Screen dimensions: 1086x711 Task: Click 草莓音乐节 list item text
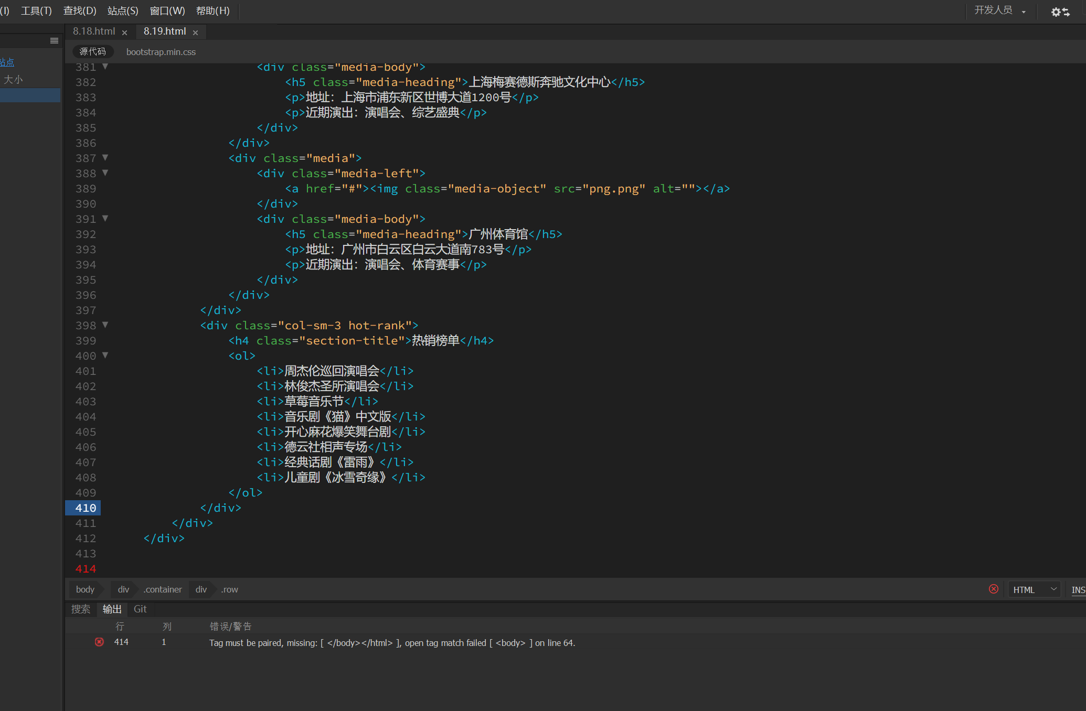314,401
